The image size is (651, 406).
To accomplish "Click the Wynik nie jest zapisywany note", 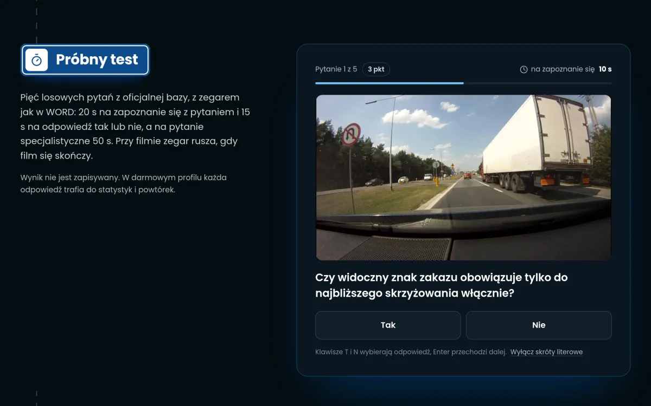I will click(x=124, y=184).
